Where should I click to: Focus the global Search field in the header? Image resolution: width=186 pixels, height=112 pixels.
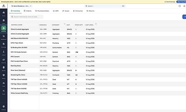105,6
